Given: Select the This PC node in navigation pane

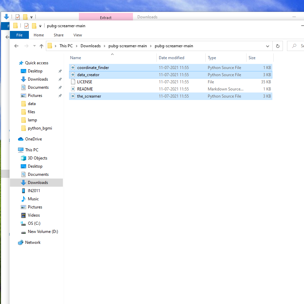Looking at the screenshot, I should [x=32, y=150].
